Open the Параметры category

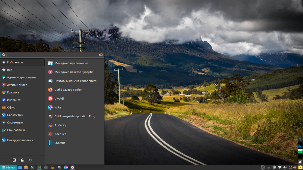(x=22, y=115)
